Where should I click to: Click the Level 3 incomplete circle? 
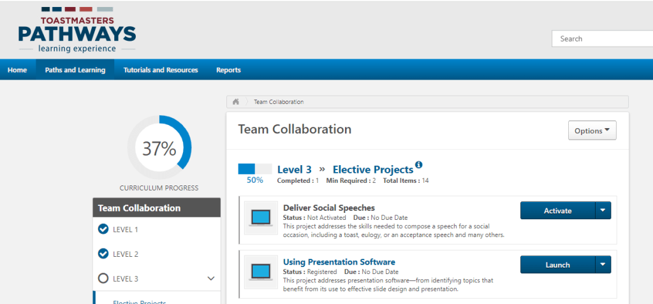(103, 279)
